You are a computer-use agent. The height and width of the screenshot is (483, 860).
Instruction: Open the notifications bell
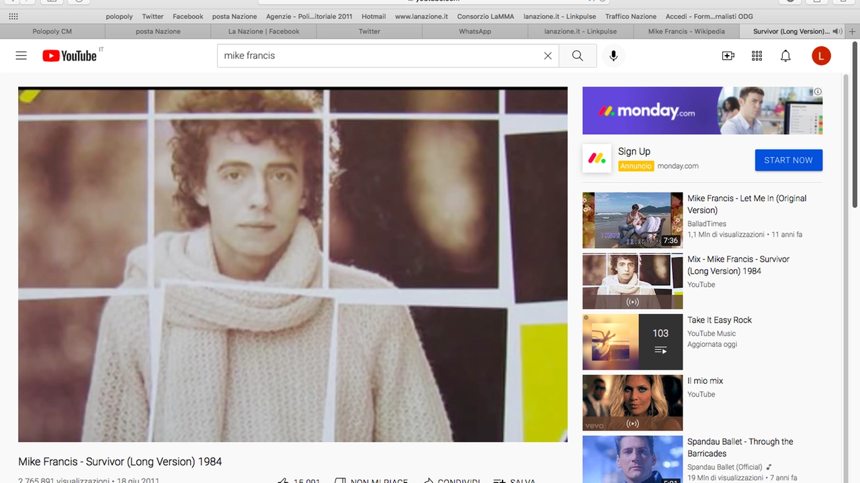click(785, 56)
